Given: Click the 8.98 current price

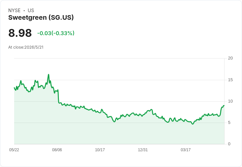Looking at the screenshot, I should point(20,33).
